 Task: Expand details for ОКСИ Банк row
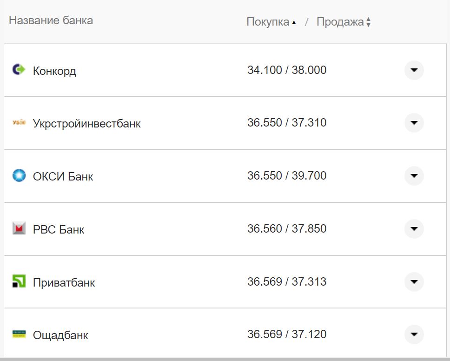pyautogui.click(x=413, y=176)
